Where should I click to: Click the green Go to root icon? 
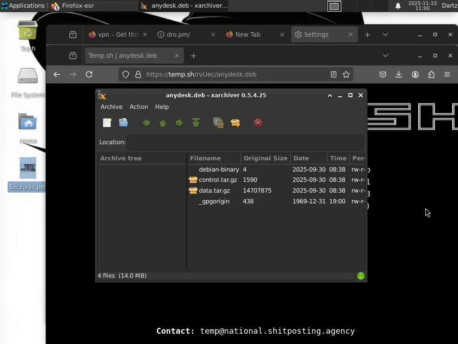tap(196, 123)
